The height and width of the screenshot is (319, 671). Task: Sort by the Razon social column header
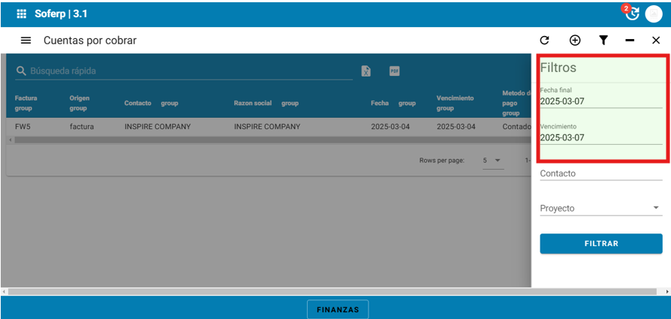pos(253,103)
